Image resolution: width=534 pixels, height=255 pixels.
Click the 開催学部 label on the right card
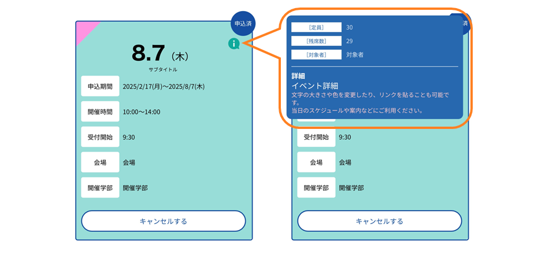point(316,187)
